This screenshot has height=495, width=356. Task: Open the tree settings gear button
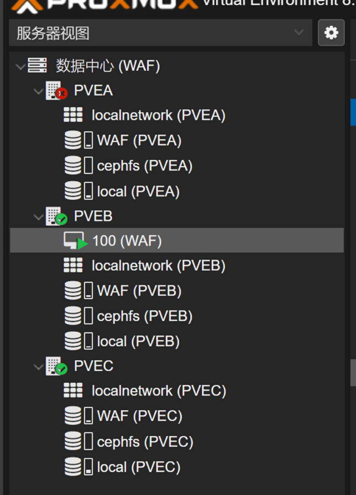331,32
